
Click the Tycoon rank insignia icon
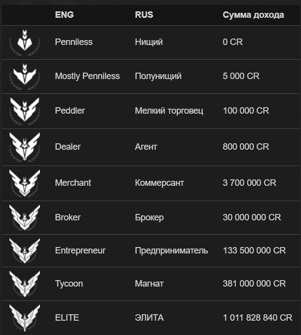(x=25, y=284)
